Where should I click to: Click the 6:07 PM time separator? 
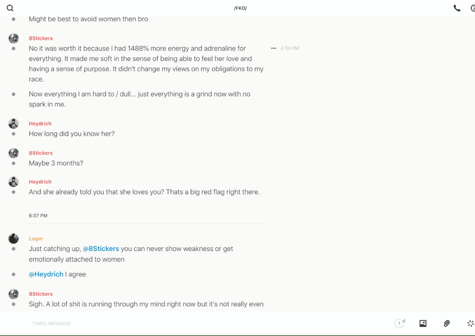coord(38,216)
